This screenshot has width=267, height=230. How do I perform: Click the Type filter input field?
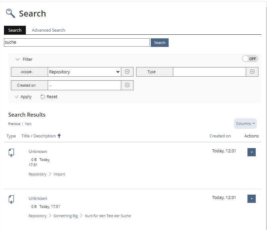click(209, 72)
